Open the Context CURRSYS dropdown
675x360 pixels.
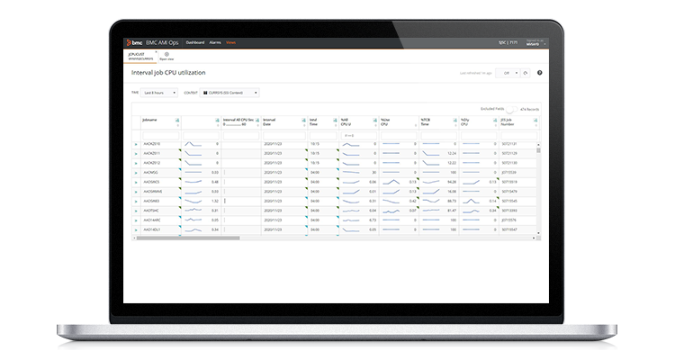point(230,92)
